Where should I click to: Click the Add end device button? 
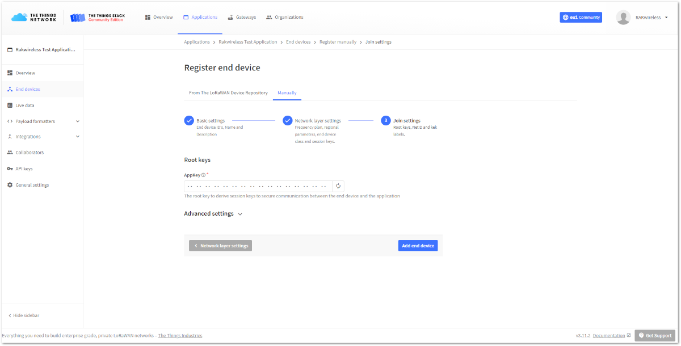[x=418, y=246]
